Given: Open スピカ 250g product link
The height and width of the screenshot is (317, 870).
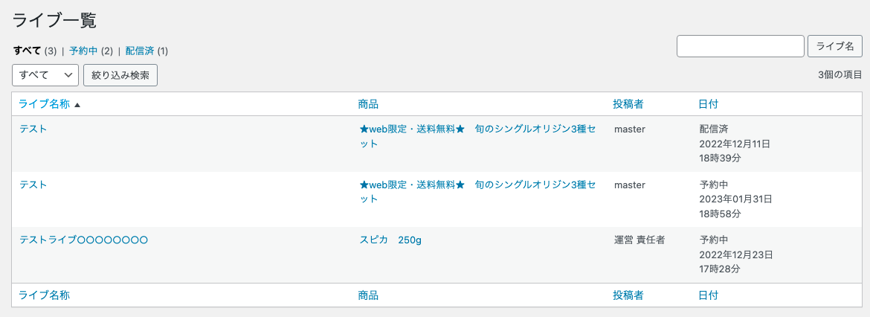Looking at the screenshot, I should pos(390,240).
